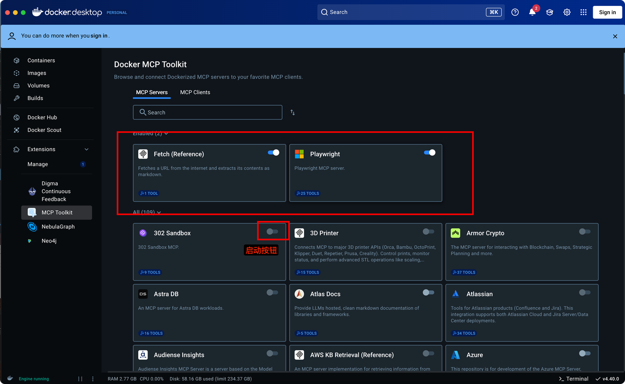Click the NebulaGraph extension icon
The height and width of the screenshot is (384, 625).
(x=32, y=227)
